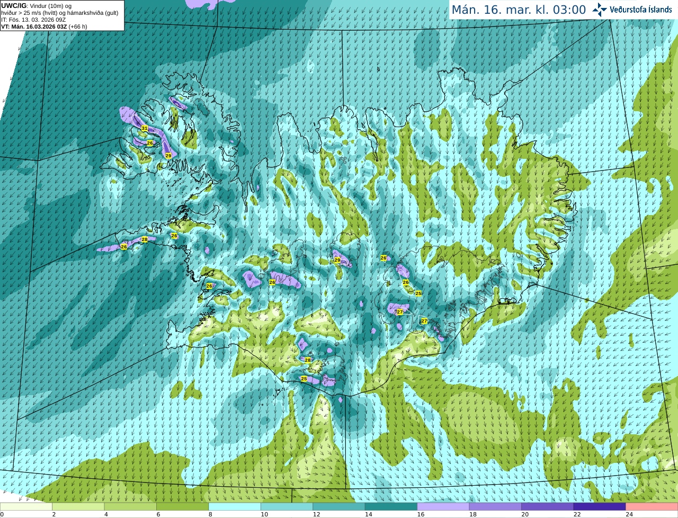
Task: Click the yellow gust label reading 31
Action: tap(145, 128)
